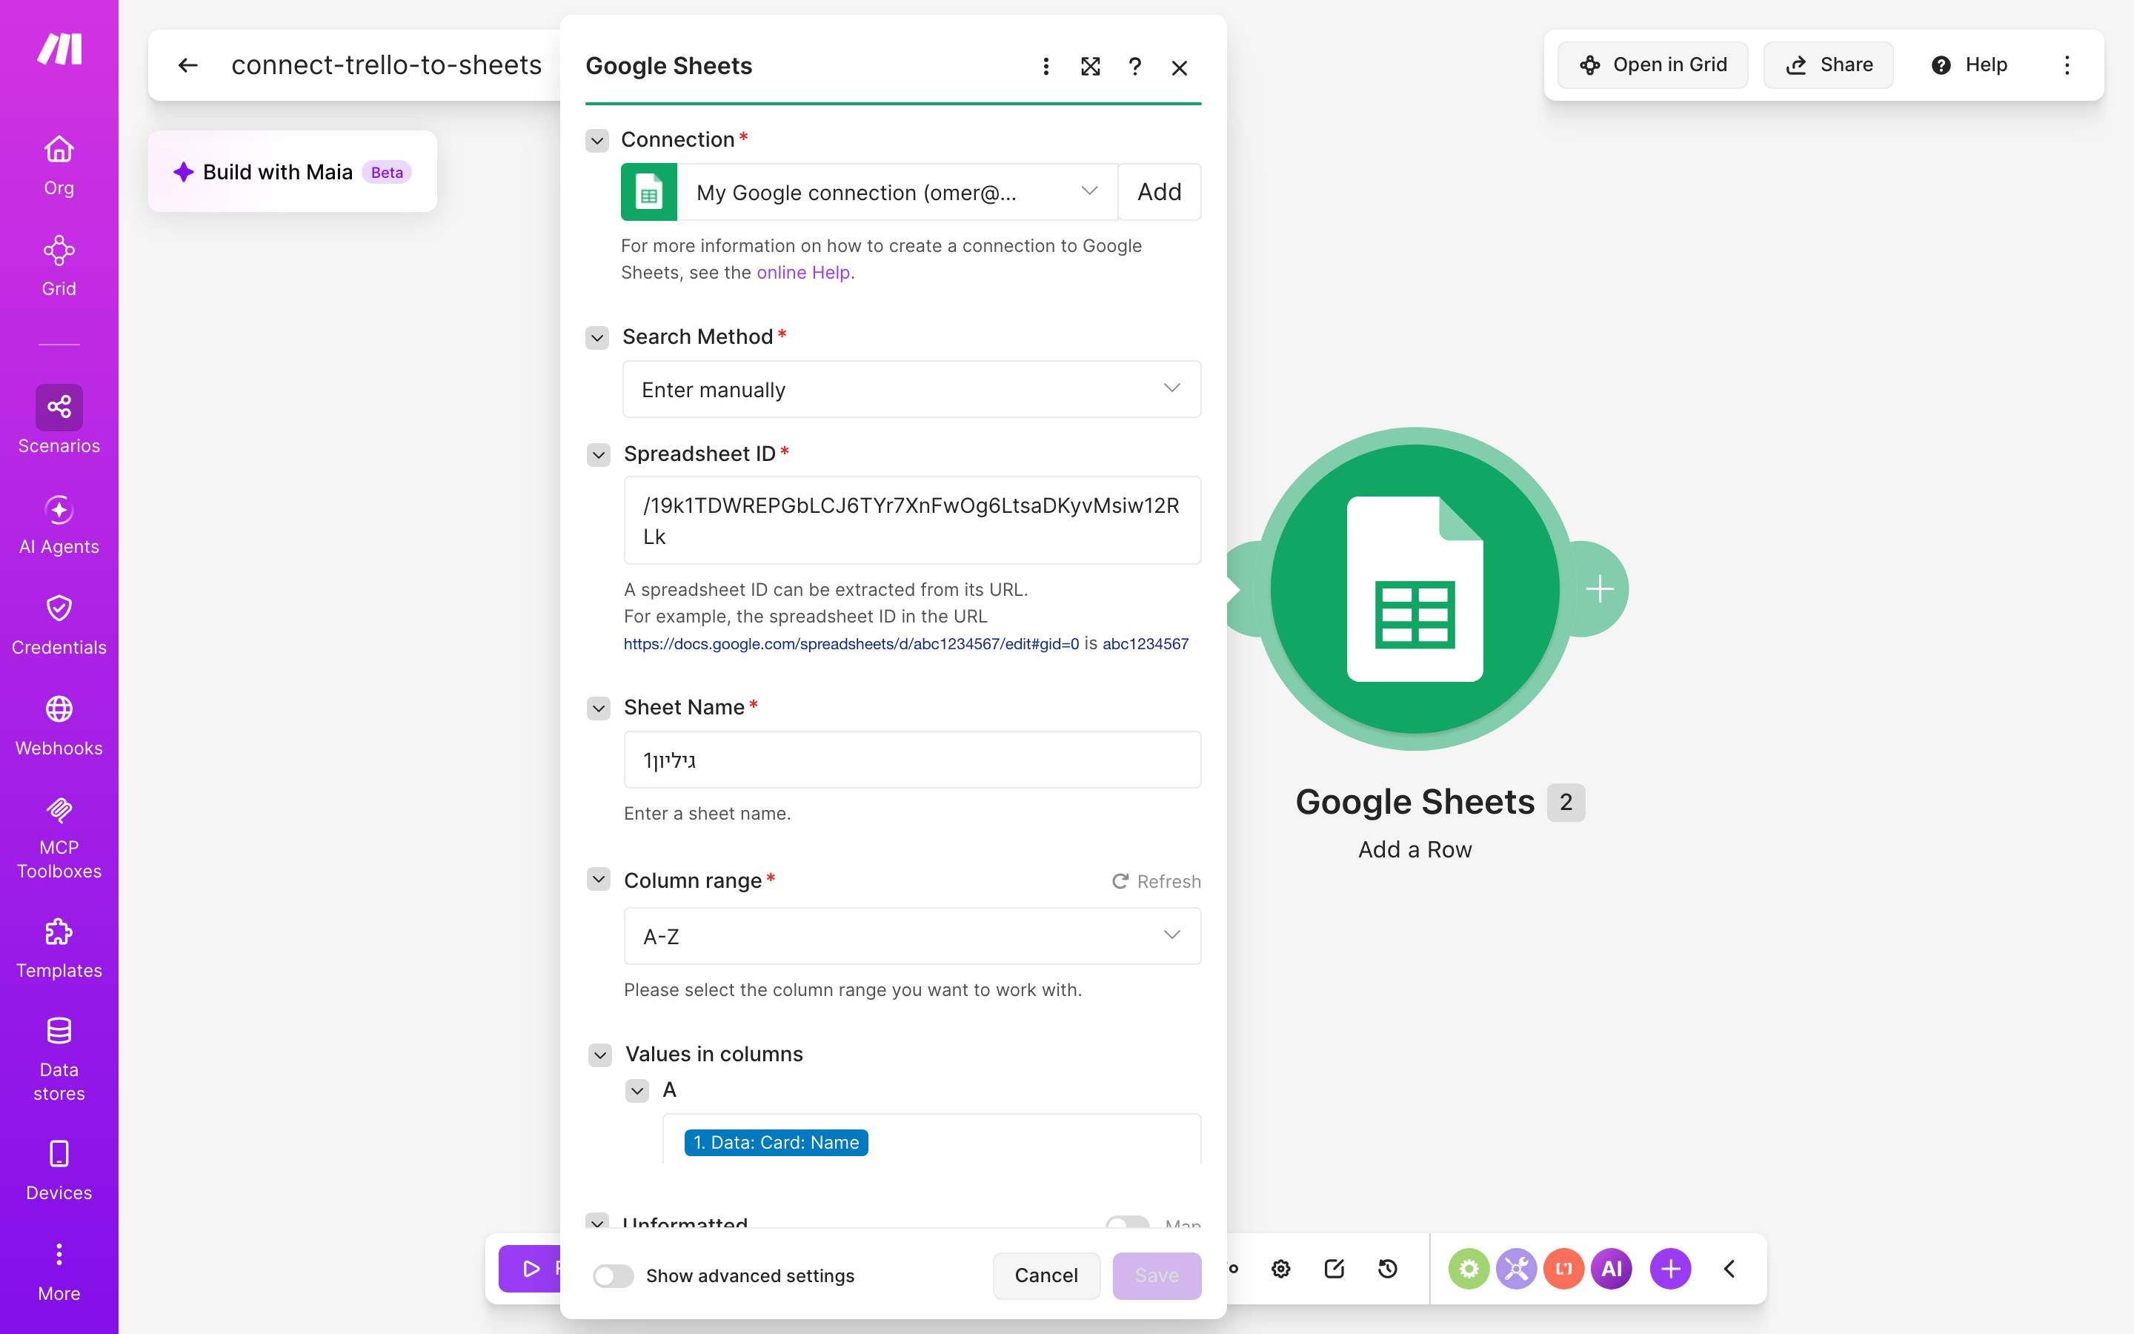Collapse the Search Method section
This screenshot has width=2134, height=1334.
coord(597,337)
